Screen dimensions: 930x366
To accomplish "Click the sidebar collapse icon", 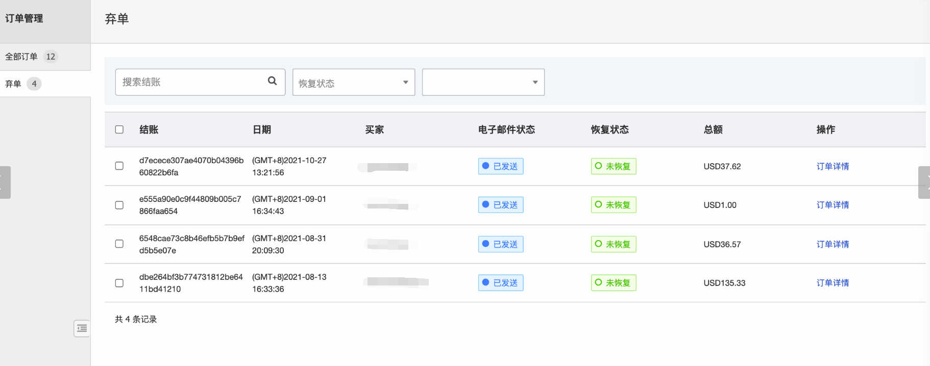I will pyautogui.click(x=82, y=328).
